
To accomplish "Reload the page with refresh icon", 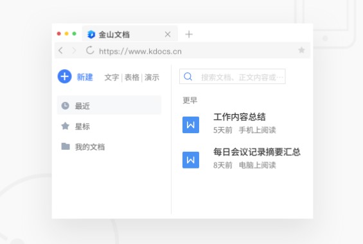I will point(90,50).
